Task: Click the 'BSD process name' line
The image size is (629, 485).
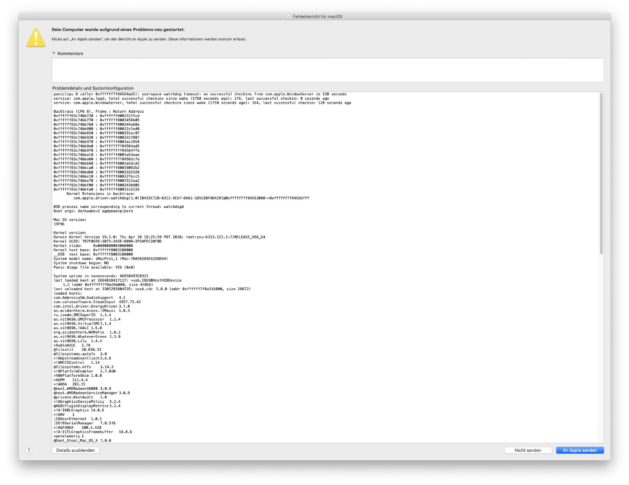Action: coord(118,207)
